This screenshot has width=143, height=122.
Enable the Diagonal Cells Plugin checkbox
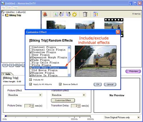31,50
